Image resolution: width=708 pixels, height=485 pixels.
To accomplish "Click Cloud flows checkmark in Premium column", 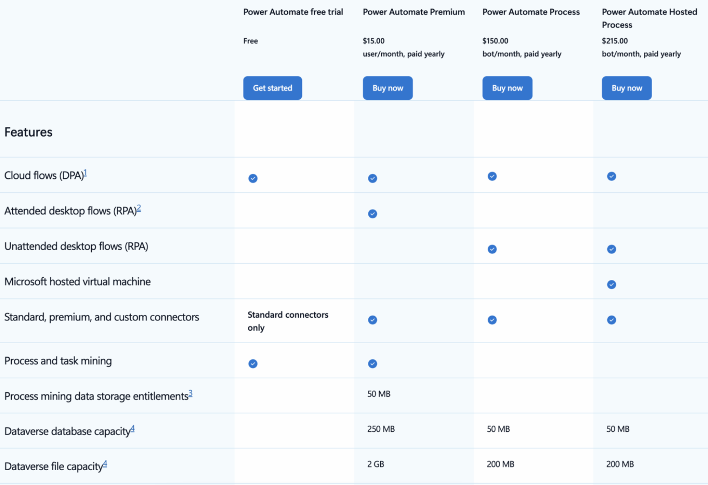I will click(372, 178).
